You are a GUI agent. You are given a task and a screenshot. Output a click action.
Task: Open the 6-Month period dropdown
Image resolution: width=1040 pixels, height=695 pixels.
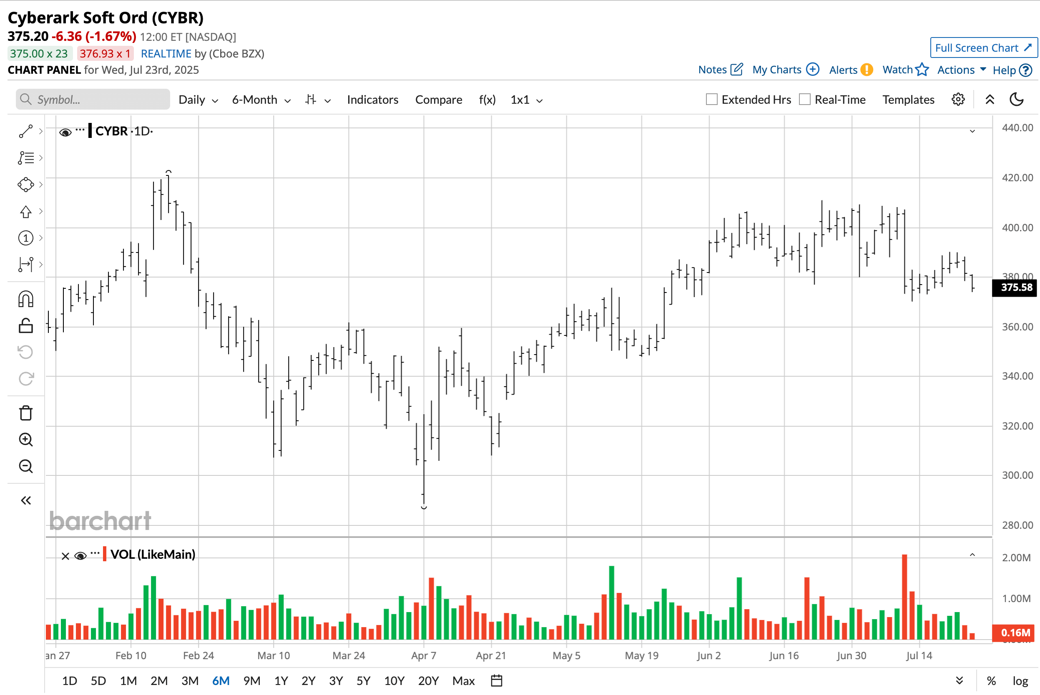(x=261, y=100)
